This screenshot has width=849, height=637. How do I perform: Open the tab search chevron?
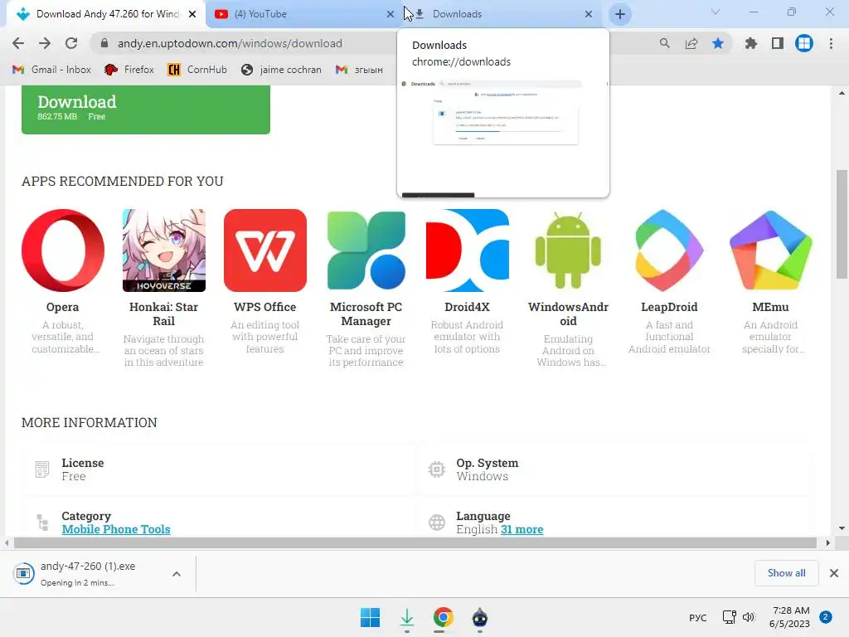point(716,12)
